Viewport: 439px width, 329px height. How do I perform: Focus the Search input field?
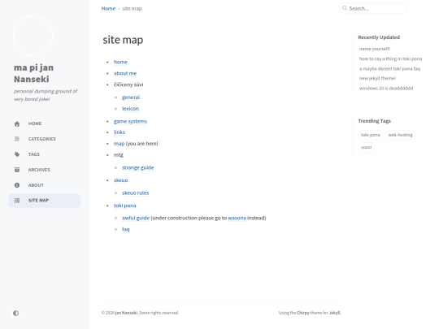[373, 8]
